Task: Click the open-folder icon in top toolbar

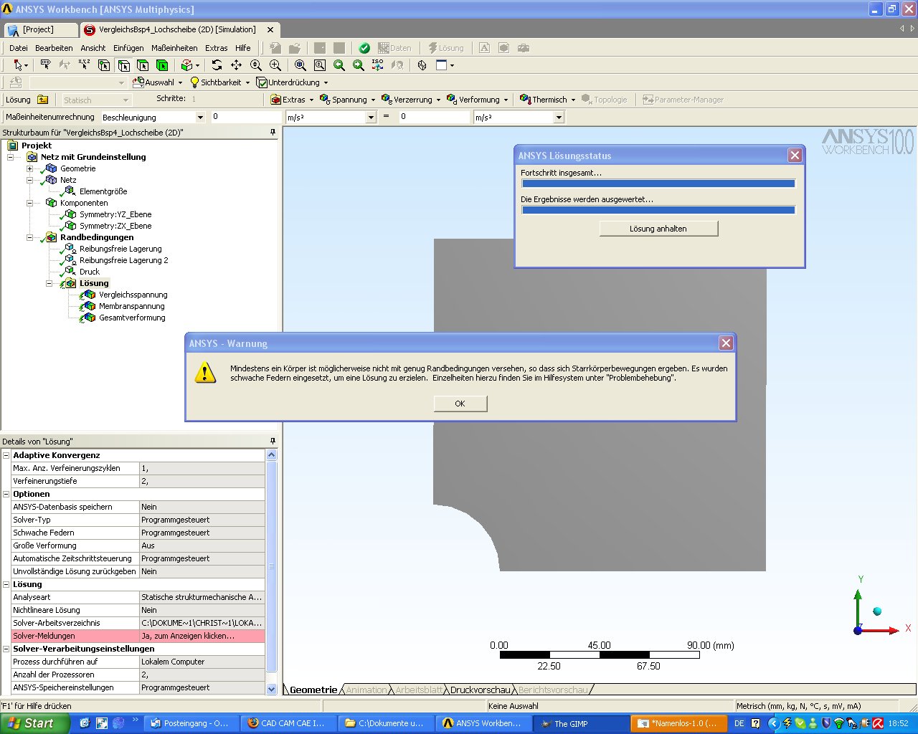Action: [x=294, y=48]
